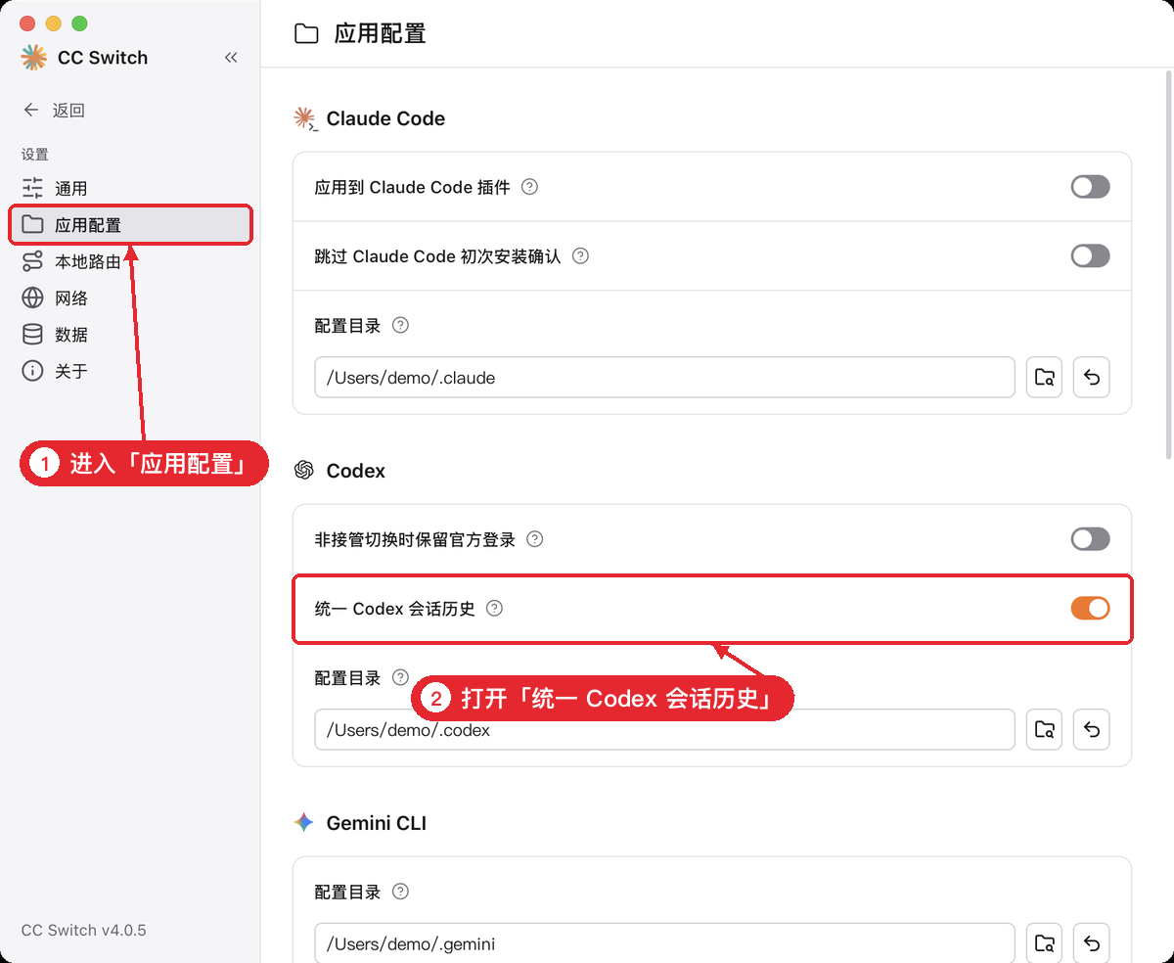Viewport: 1174px width, 963px height.
Task: Reset the .gemini config directory path
Action: tap(1092, 943)
